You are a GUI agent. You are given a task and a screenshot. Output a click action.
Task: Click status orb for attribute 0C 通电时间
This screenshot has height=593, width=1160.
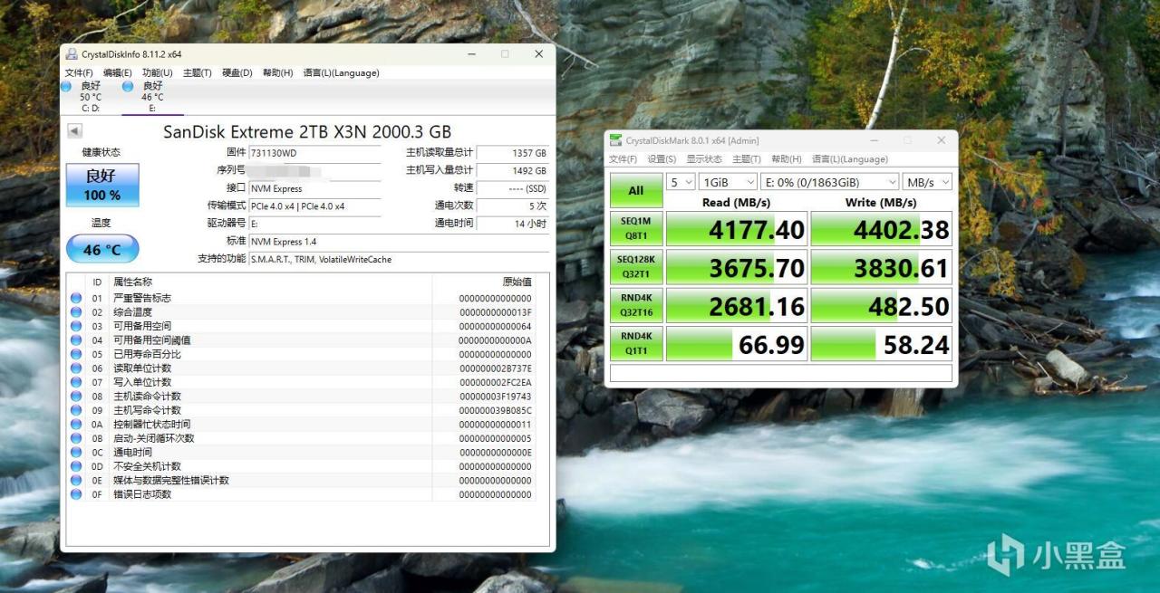tap(76, 452)
